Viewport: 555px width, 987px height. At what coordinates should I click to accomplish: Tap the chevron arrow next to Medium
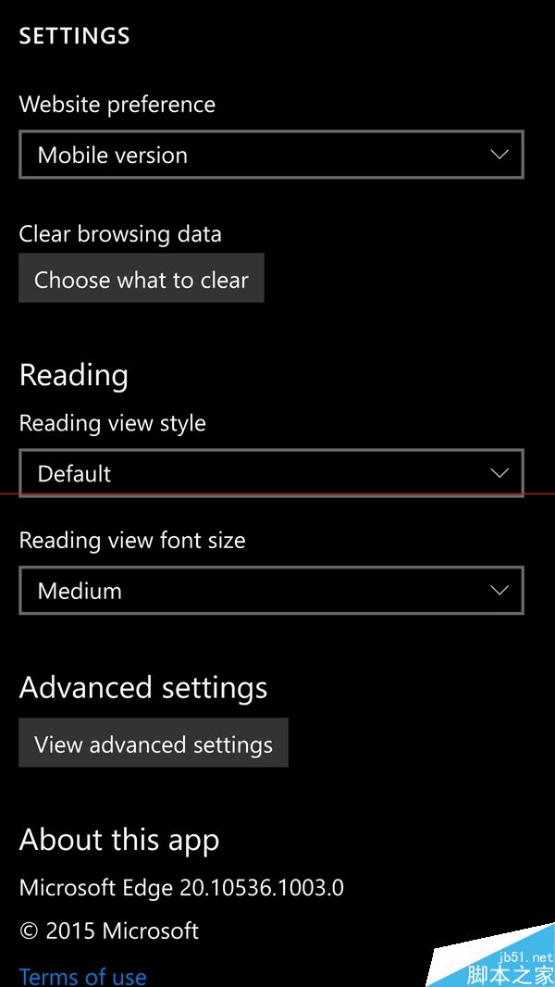[x=499, y=591]
